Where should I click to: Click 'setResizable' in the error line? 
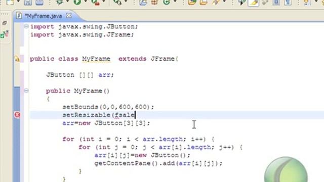point(87,115)
